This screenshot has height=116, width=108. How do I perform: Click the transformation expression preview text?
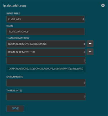pos(46,69)
